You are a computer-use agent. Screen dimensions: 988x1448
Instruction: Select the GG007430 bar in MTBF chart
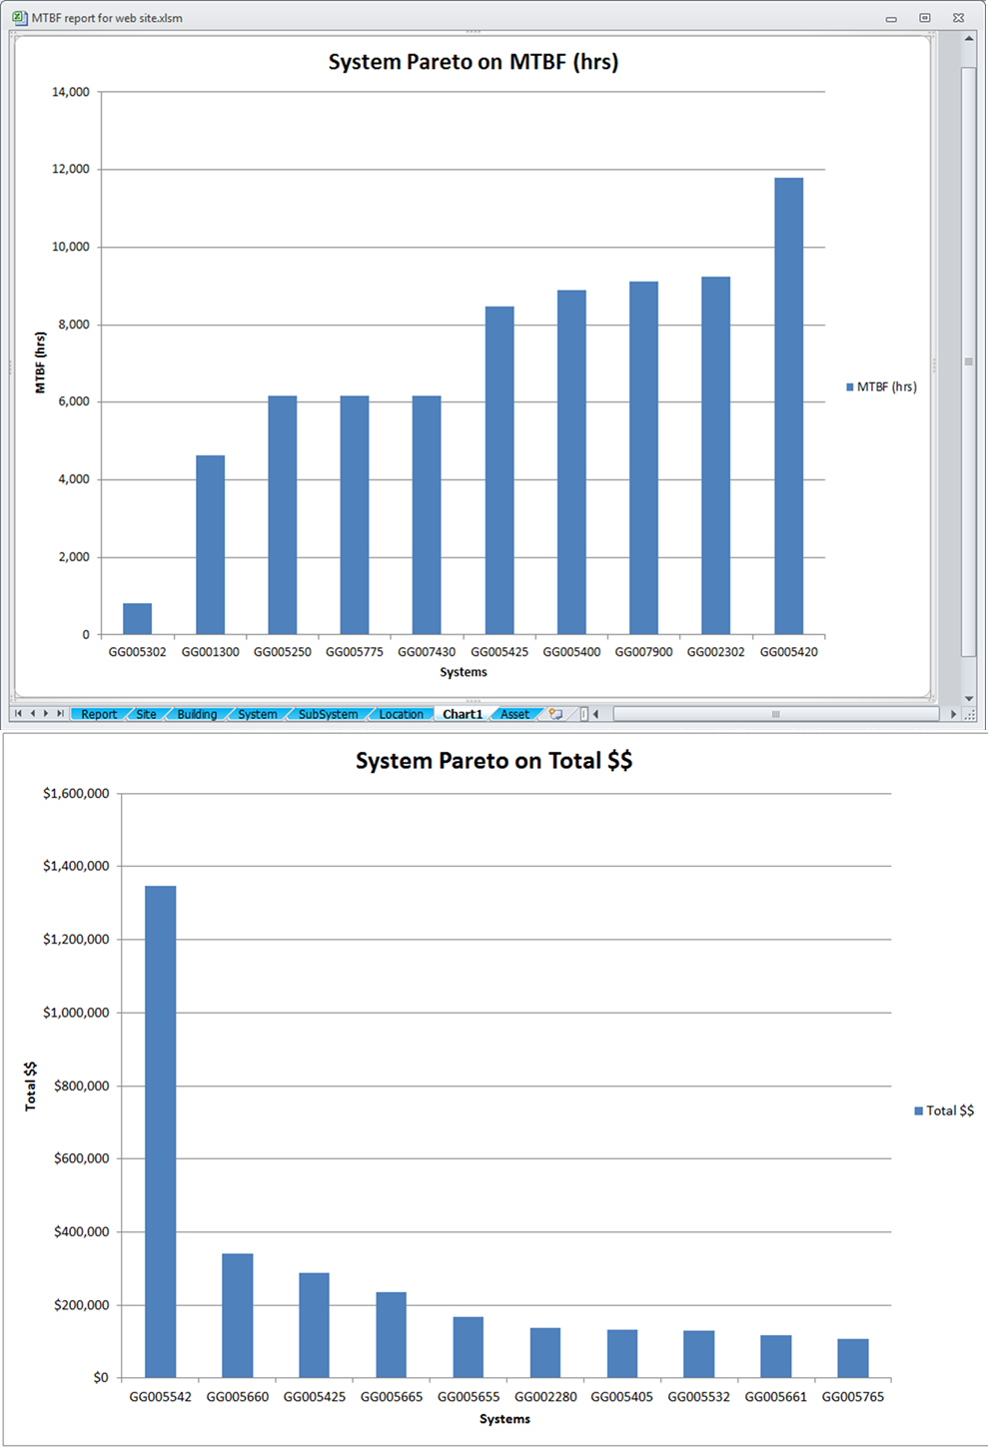[427, 515]
